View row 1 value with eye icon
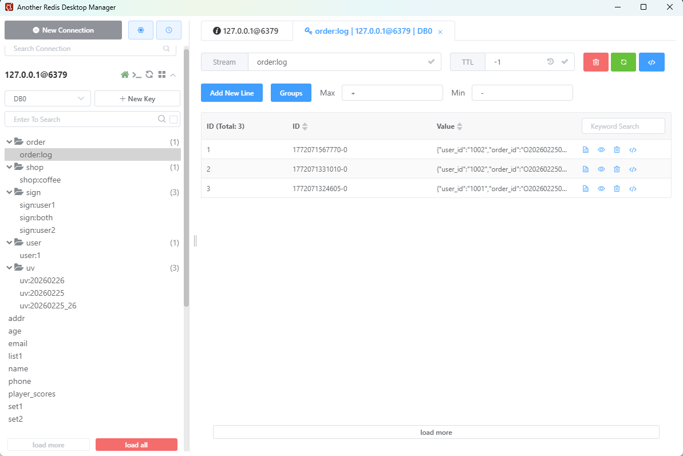This screenshot has height=456, width=683. [601, 150]
